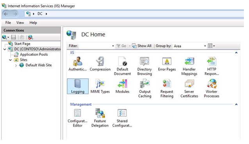249x144 pixels.
Task: Open the Compression feature
Action: click(x=100, y=64)
